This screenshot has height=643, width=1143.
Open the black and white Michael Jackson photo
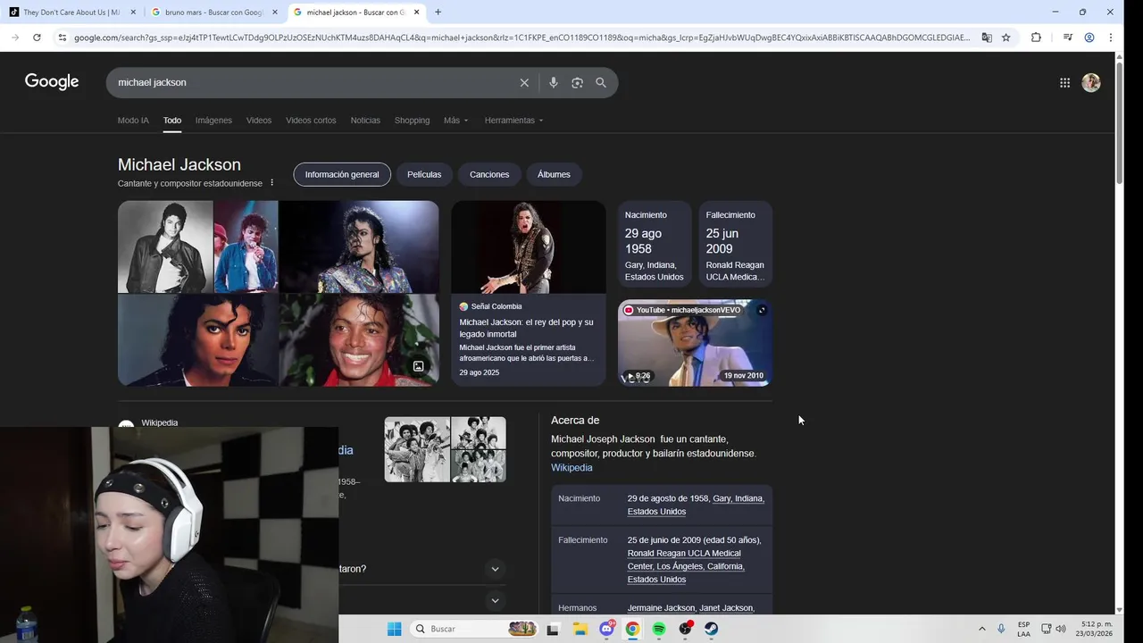coord(165,246)
